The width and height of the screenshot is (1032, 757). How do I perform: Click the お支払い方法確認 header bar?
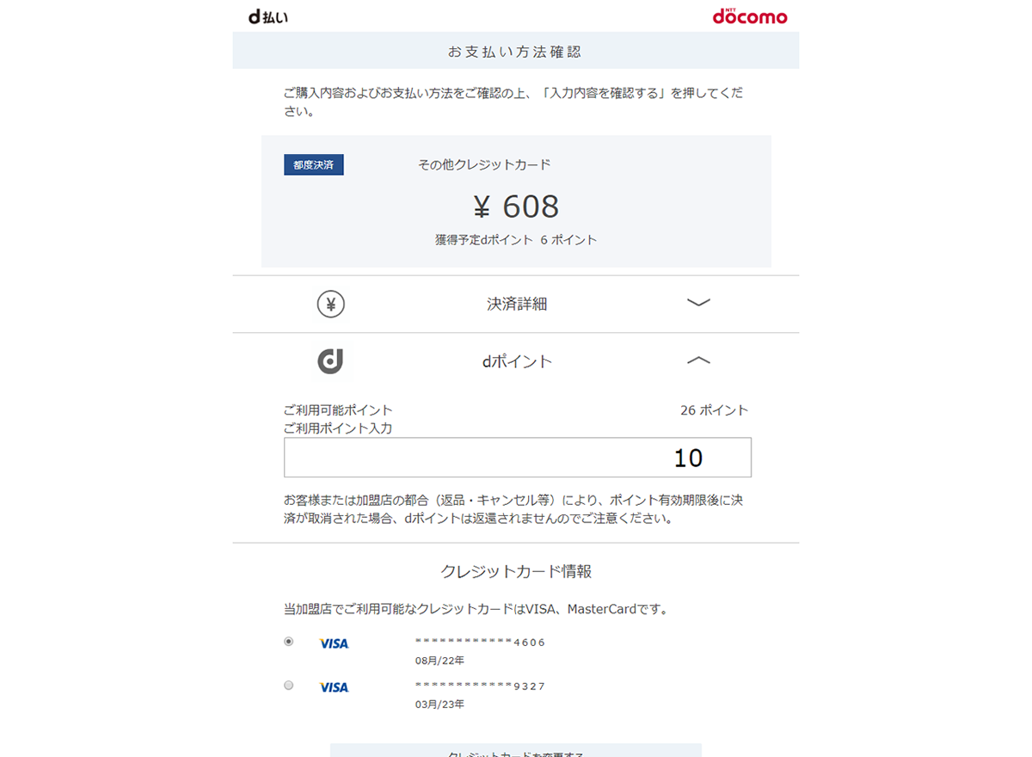tap(516, 51)
